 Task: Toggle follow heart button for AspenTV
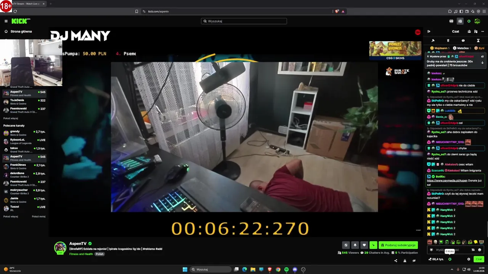click(364, 245)
